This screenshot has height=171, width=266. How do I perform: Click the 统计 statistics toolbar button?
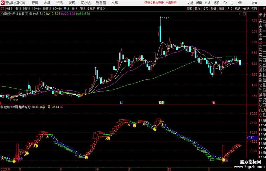pyautogui.click(x=214, y=9)
